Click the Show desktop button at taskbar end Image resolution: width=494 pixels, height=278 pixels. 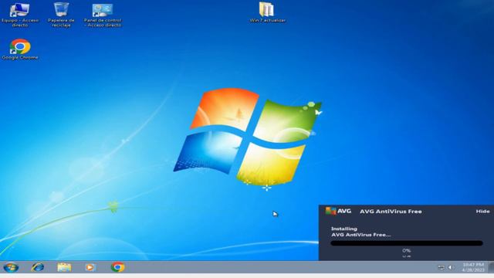pos(491,267)
